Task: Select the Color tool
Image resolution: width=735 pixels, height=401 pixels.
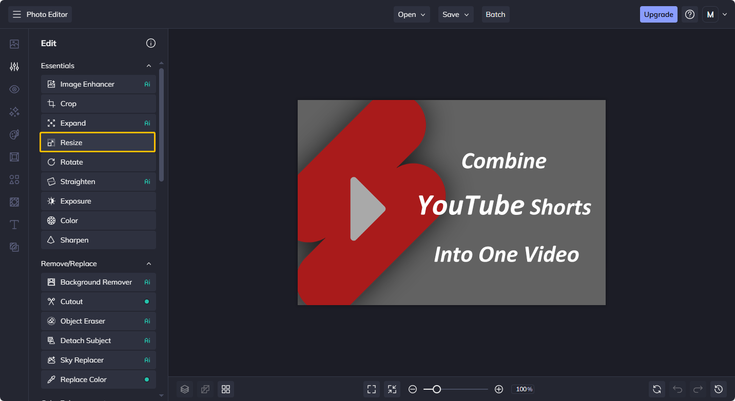Action: coord(99,220)
